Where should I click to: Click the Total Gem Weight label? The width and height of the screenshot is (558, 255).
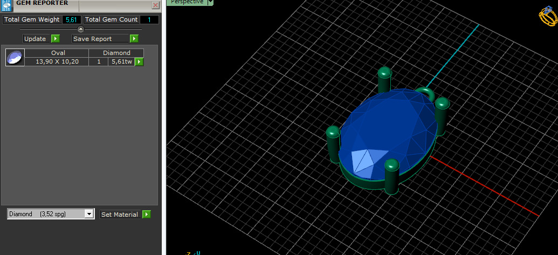point(32,19)
